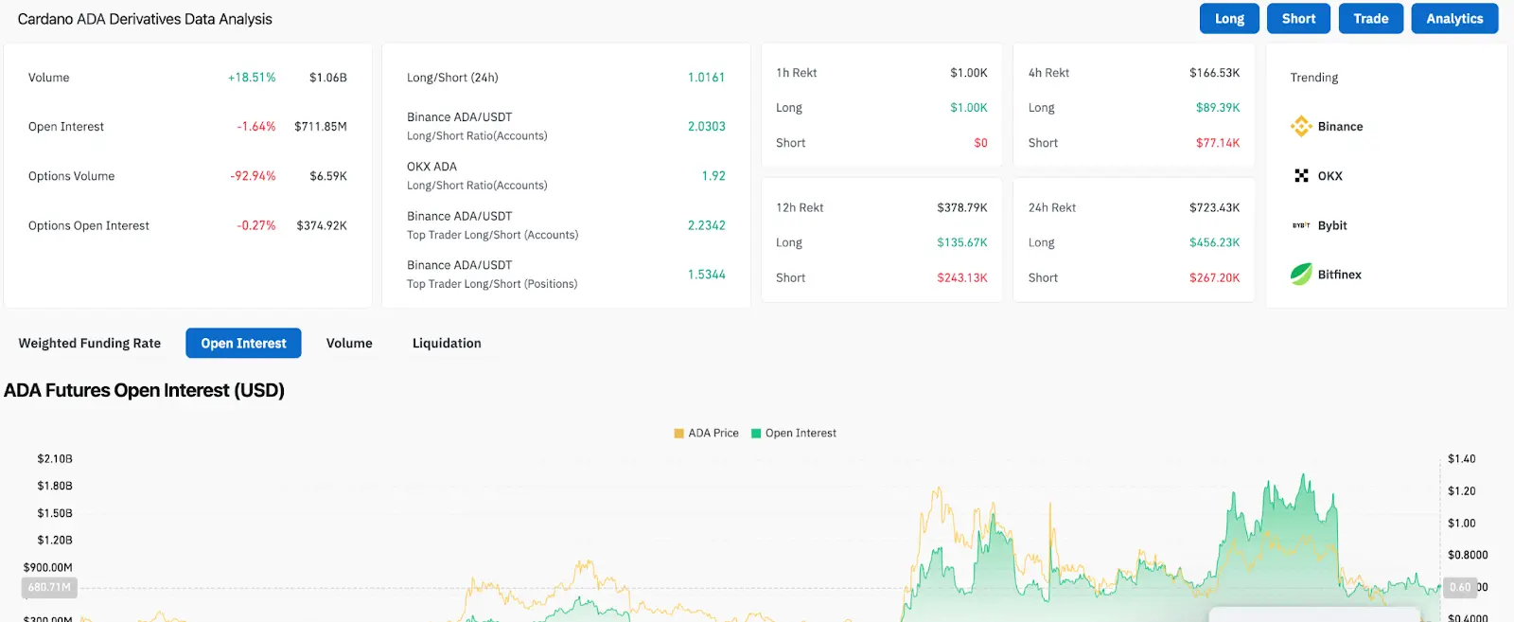This screenshot has width=1514, height=622.
Task: Click Options Open Interest value $374.92K
Action: (322, 225)
